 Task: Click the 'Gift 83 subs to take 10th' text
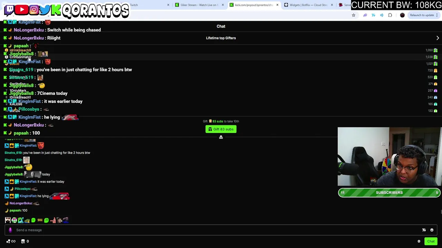[x=221, y=121]
